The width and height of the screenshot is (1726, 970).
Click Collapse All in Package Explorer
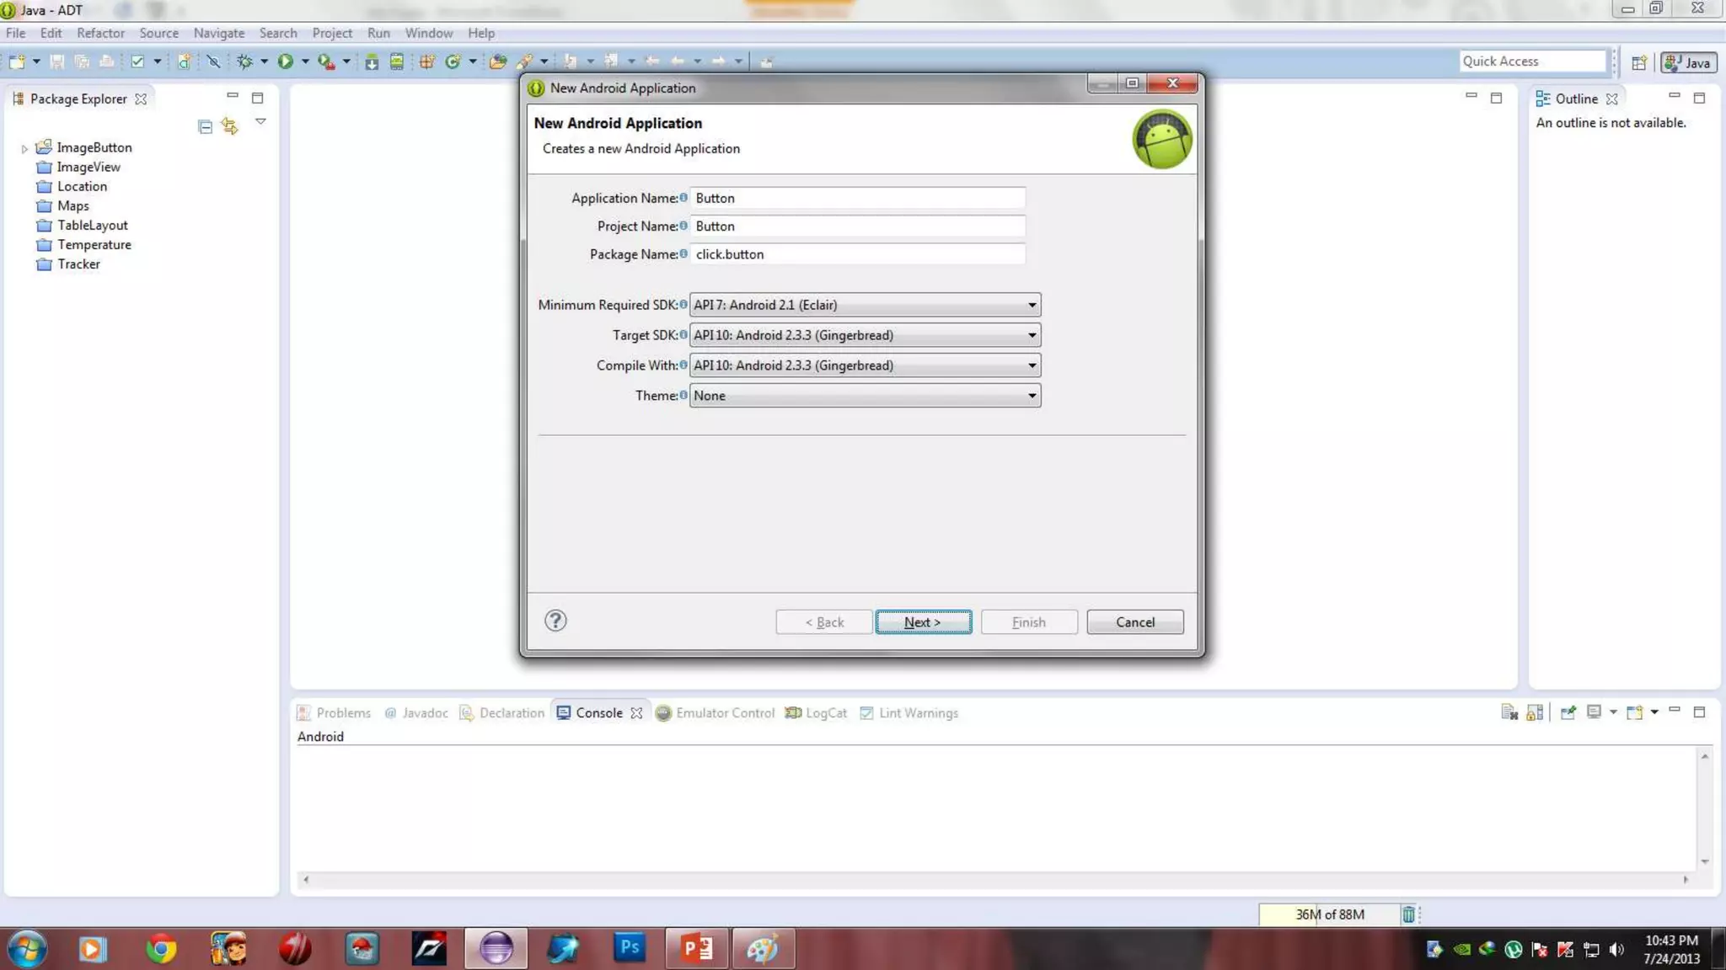[x=205, y=127]
